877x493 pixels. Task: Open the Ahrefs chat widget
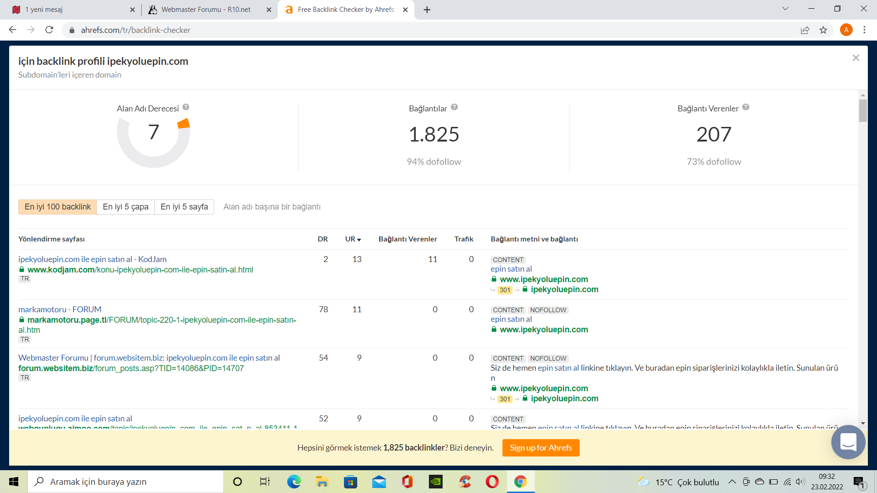(x=848, y=442)
